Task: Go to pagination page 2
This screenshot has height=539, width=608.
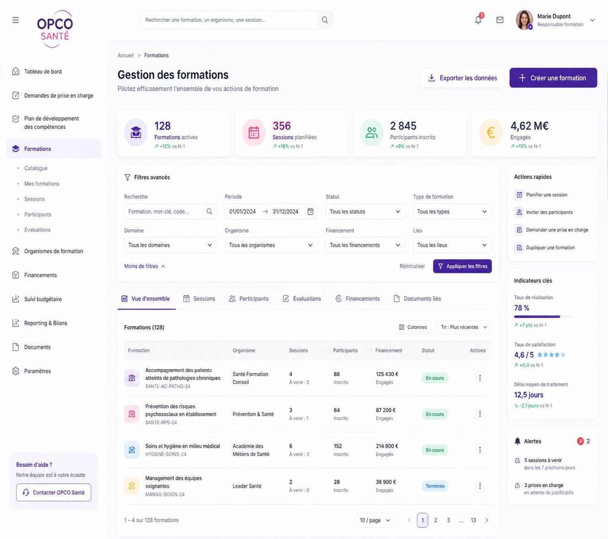Action: pos(436,520)
